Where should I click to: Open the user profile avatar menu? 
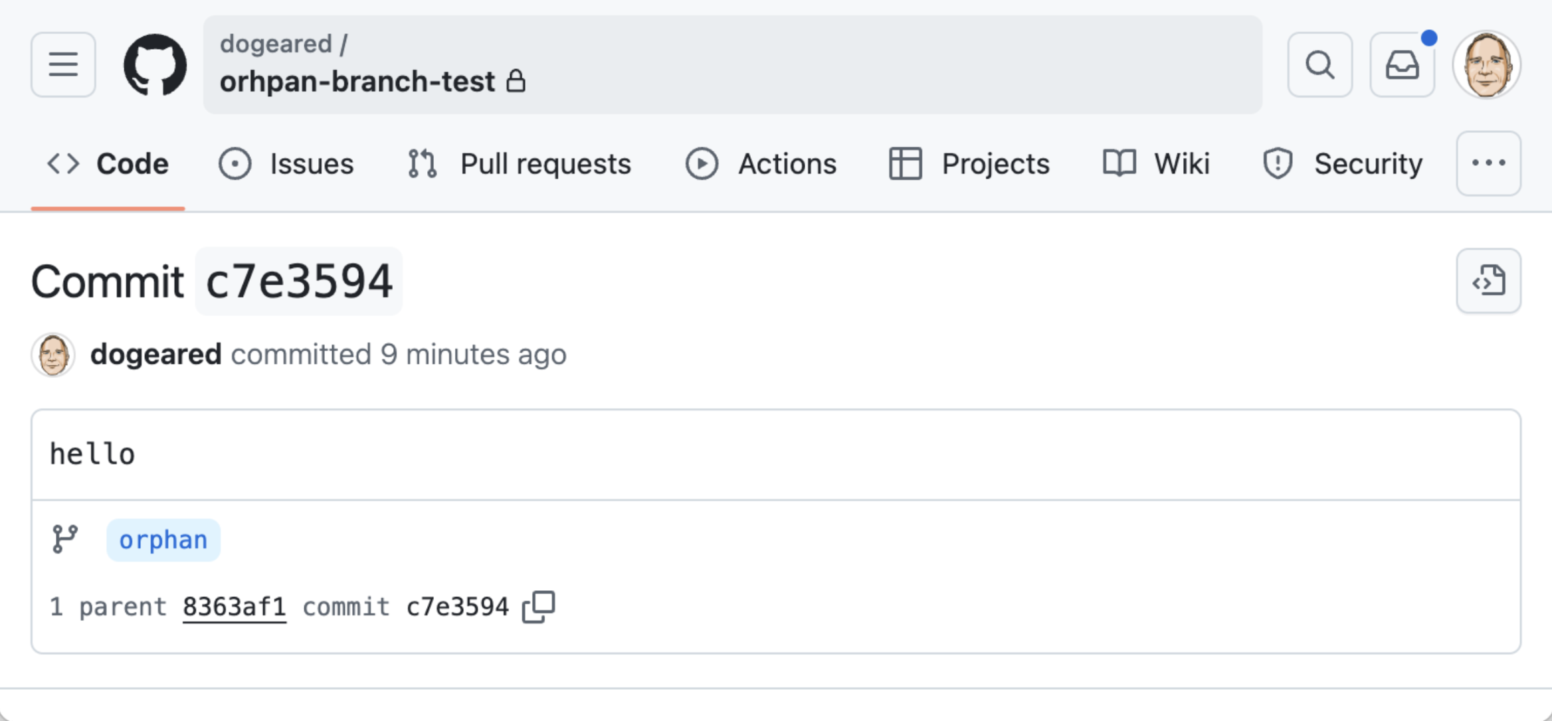(x=1486, y=64)
